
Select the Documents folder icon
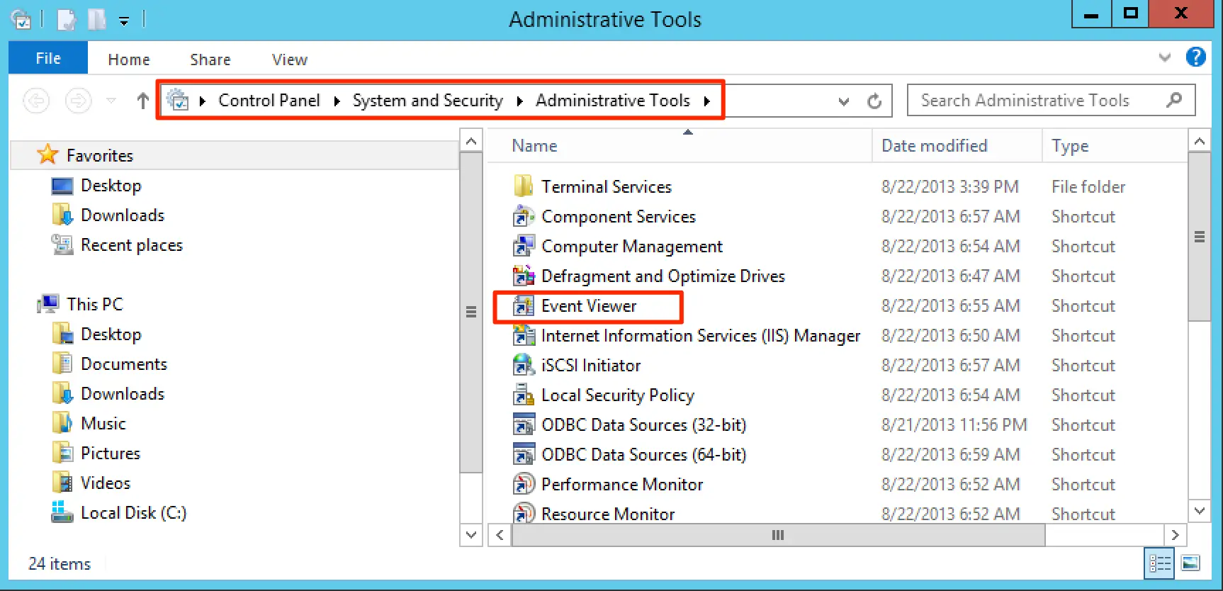click(x=62, y=364)
